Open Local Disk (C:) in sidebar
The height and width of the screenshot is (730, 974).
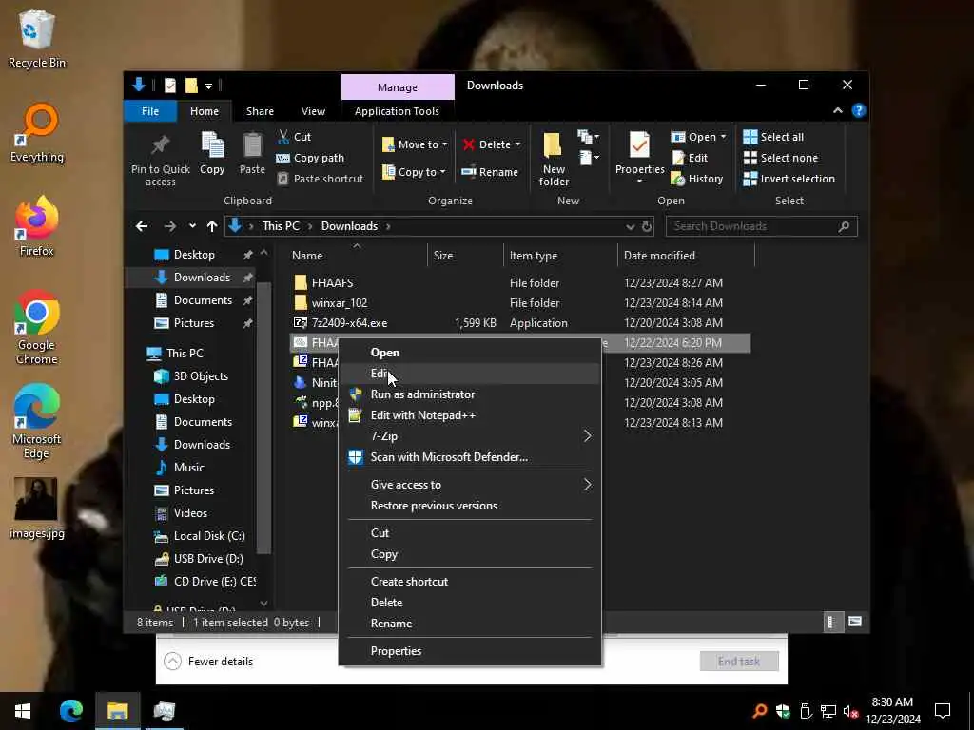pyautogui.click(x=208, y=536)
